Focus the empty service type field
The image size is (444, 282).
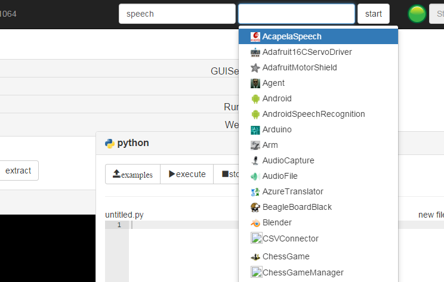pyautogui.click(x=297, y=14)
